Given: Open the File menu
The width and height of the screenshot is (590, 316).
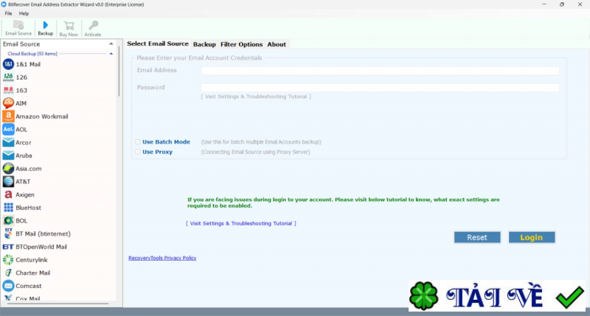Looking at the screenshot, I should (x=8, y=13).
